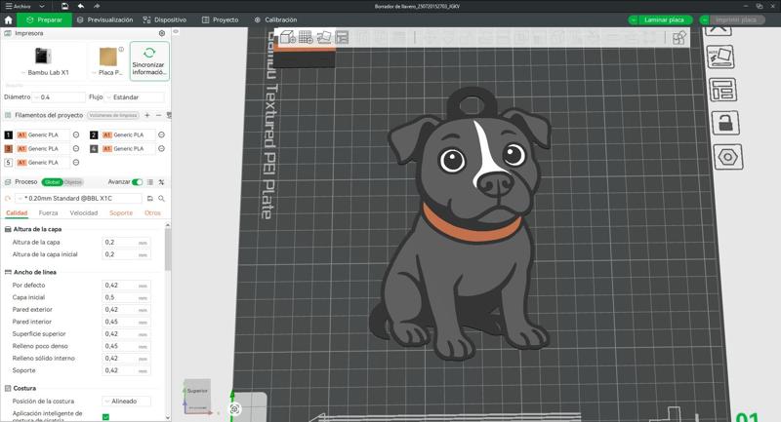Click filament 3 orange color swatch
The width and height of the screenshot is (781, 422).
click(8, 148)
